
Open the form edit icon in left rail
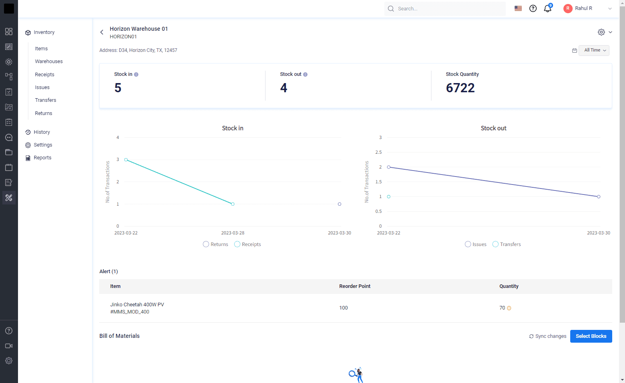(x=9, y=183)
